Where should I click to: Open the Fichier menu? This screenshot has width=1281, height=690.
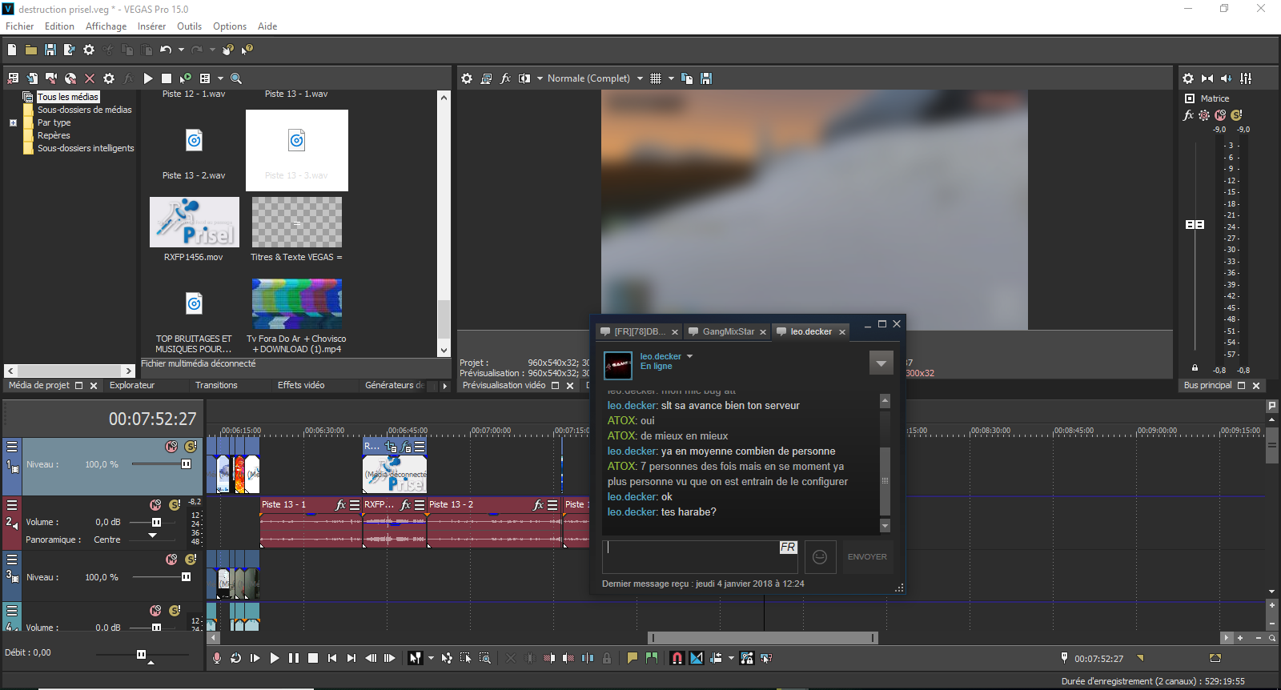coord(20,26)
